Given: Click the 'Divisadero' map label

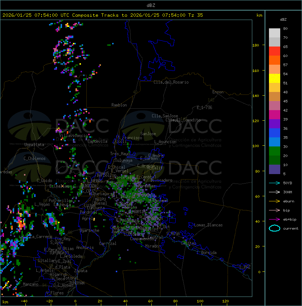Looking at the screenshot, I should pyautogui.click(x=161, y=180).
